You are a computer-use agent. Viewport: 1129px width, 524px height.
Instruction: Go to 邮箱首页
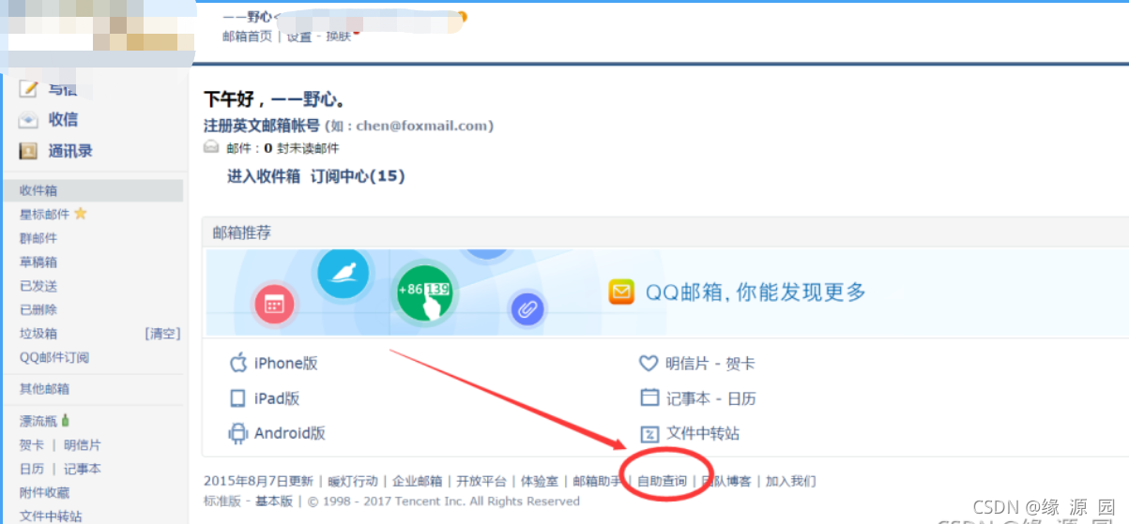click(x=247, y=37)
